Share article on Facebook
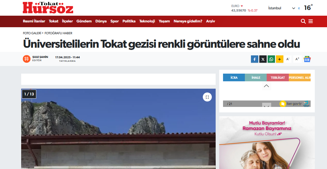Viewport: 327px width, 169px height. pyautogui.click(x=254, y=59)
